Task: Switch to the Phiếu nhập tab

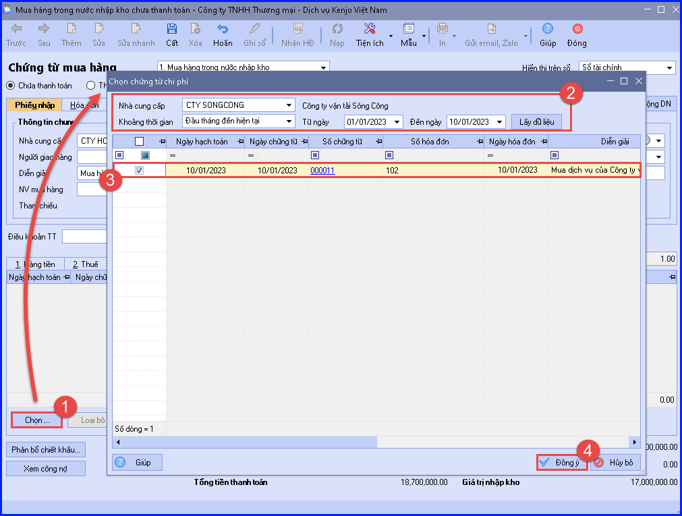Action: pyautogui.click(x=35, y=105)
